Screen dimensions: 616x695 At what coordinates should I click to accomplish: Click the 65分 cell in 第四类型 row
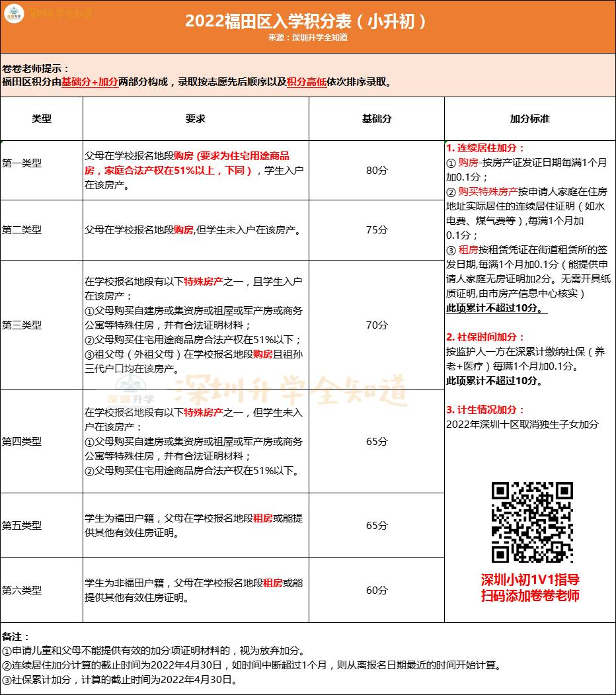coord(377,442)
